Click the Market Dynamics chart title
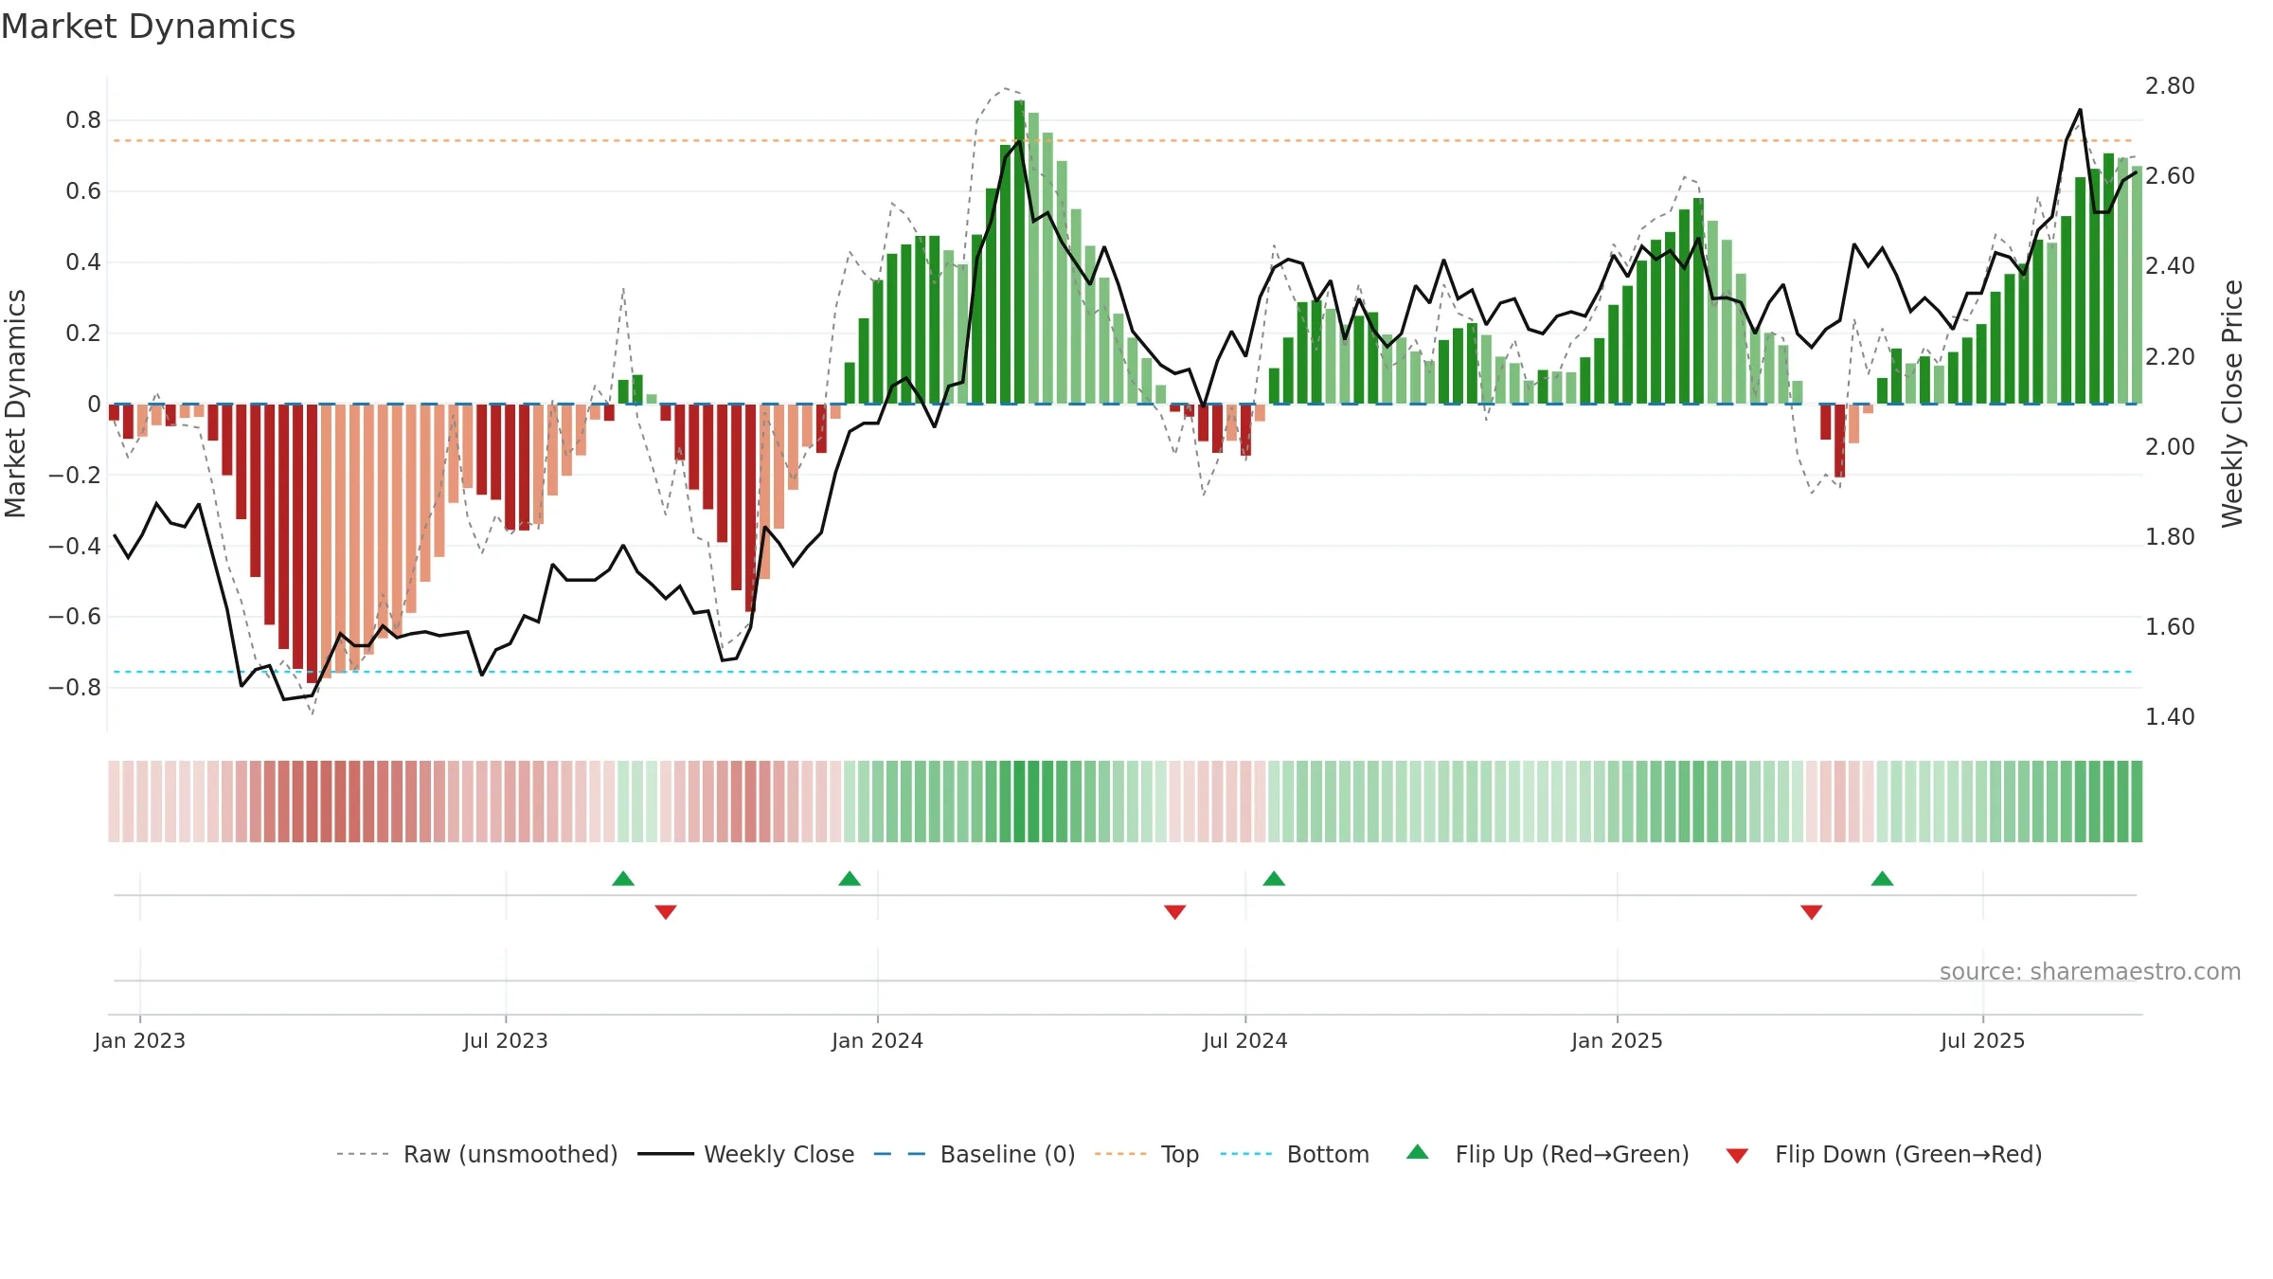Screen dimensions: 2273x1279 pyautogui.click(x=148, y=27)
